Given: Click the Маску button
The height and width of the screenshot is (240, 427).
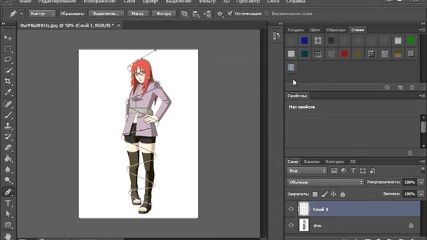Looking at the screenshot, I should (x=137, y=13).
